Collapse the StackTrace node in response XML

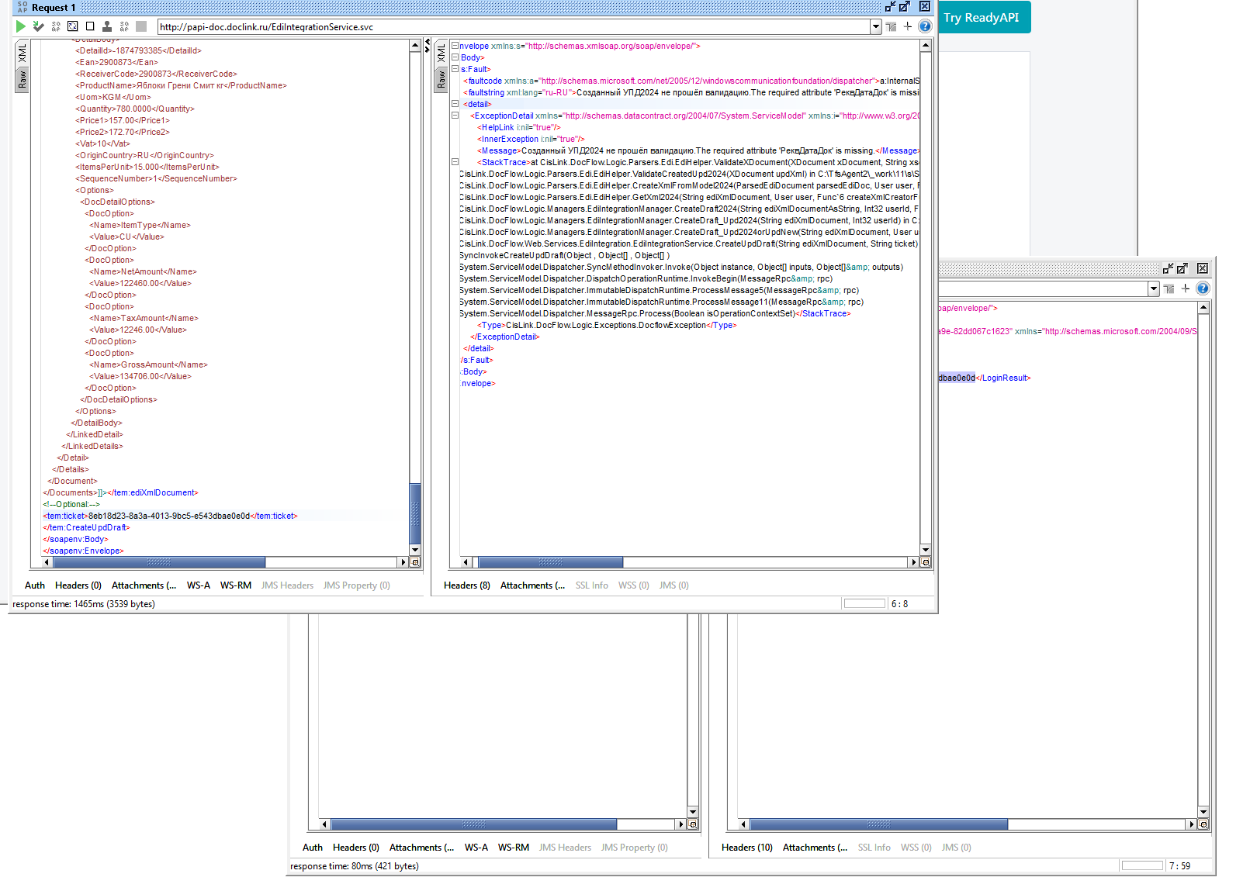pos(455,162)
